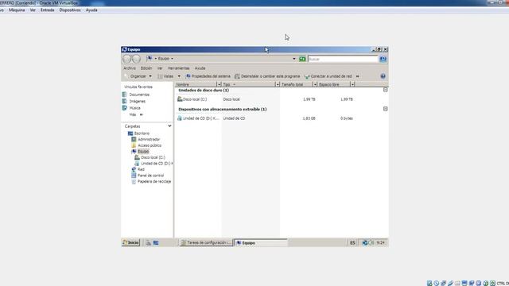Click the Forward navigation arrow in Equipo window
This screenshot has height=286, width=509.
pos(136,59)
